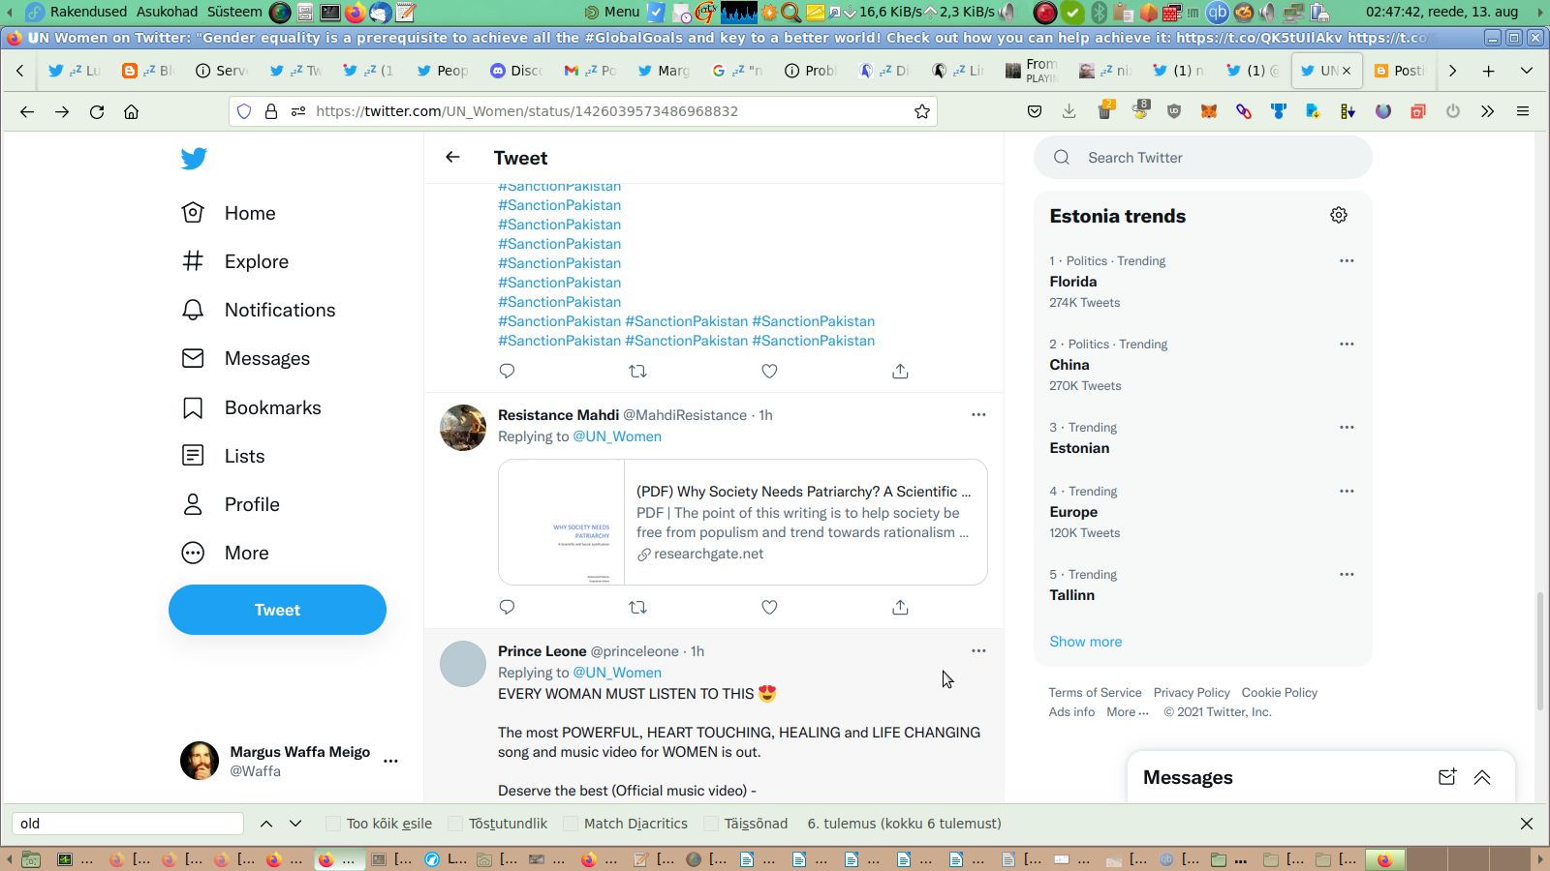Compose a new message in Messages drawer
The width and height of the screenshot is (1550, 871).
click(x=1447, y=777)
